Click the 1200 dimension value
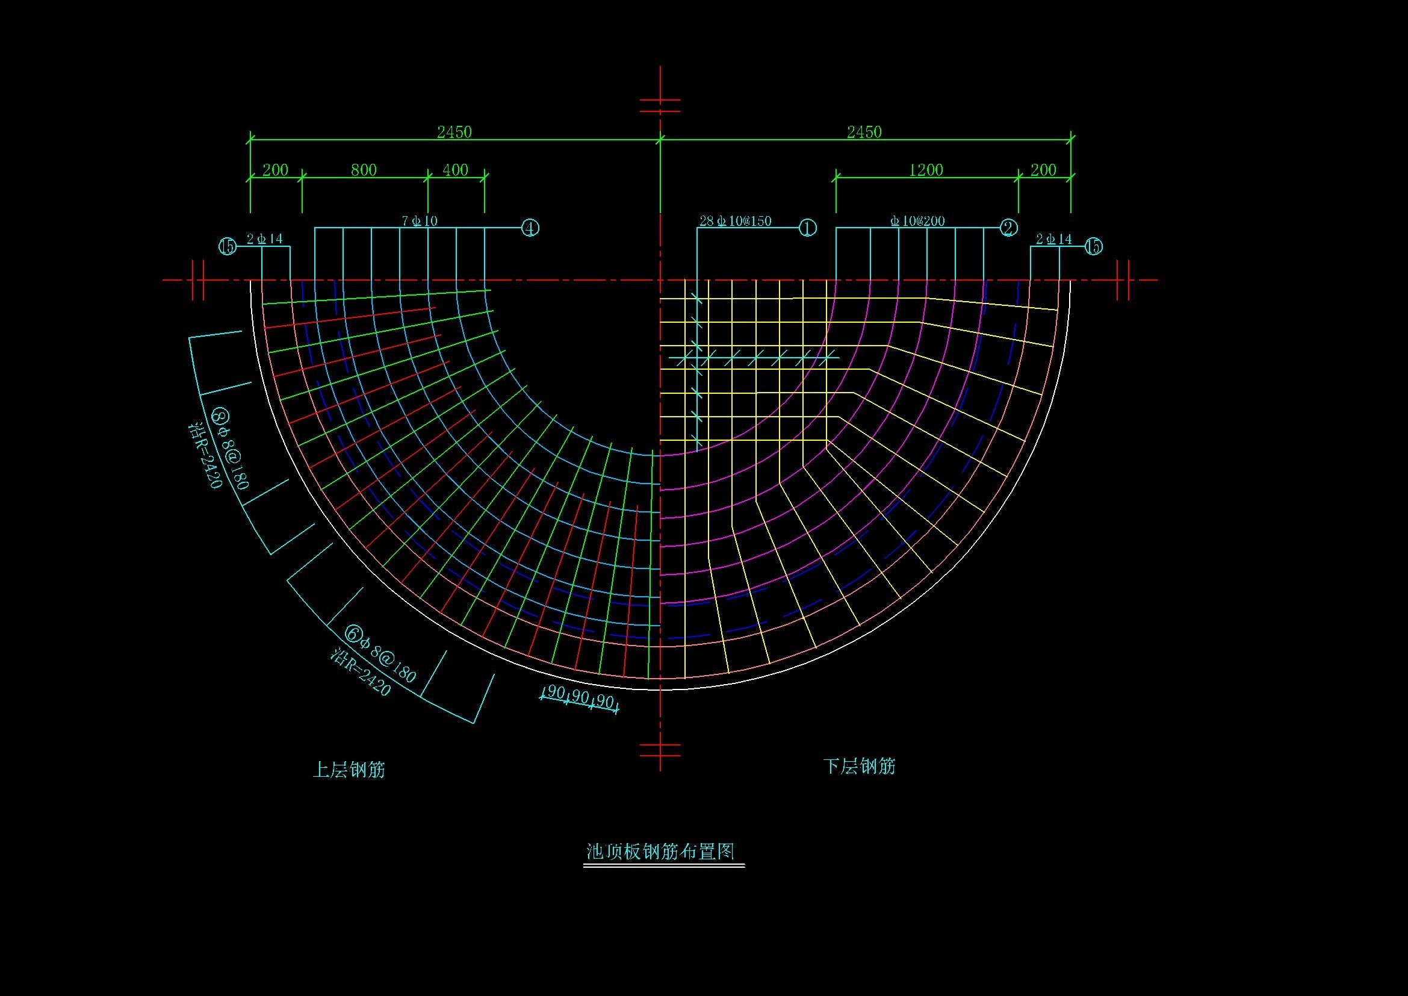Screen dimensions: 1408x996 click(925, 170)
